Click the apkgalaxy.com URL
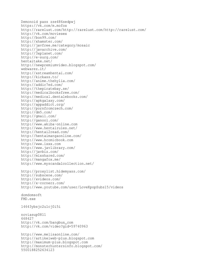 point(43,101)
